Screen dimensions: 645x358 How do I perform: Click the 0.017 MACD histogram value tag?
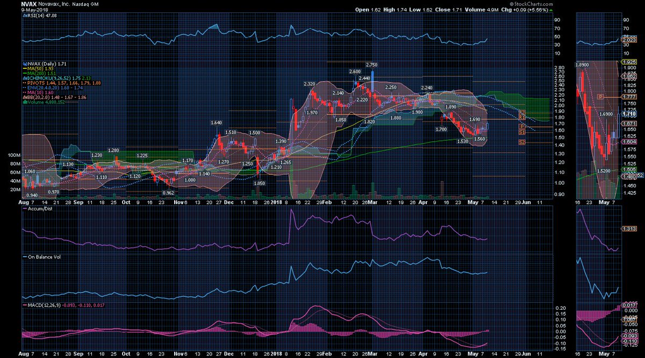[x=629, y=305]
